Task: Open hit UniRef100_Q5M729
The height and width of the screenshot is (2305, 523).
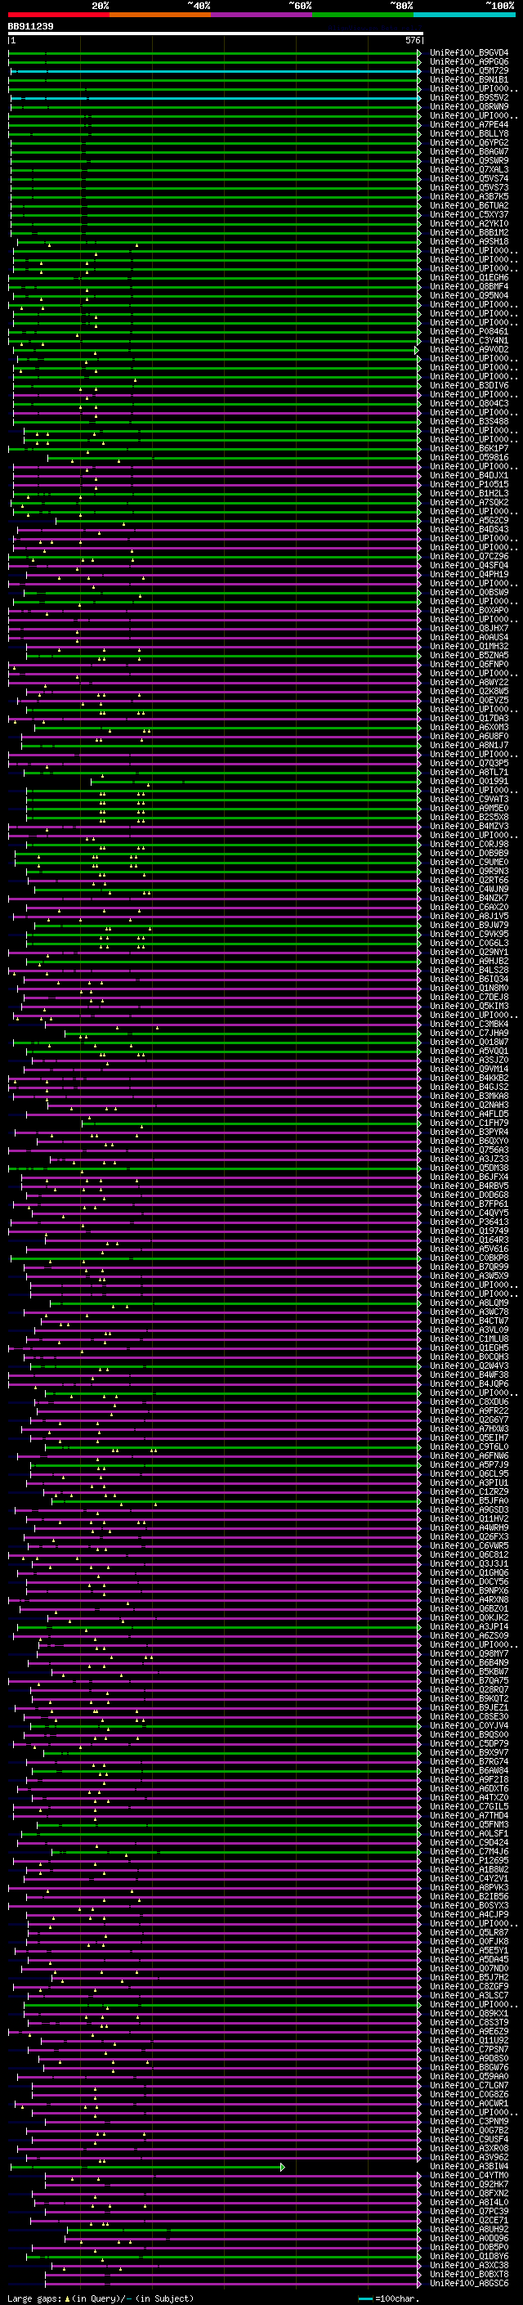Action: point(469,70)
